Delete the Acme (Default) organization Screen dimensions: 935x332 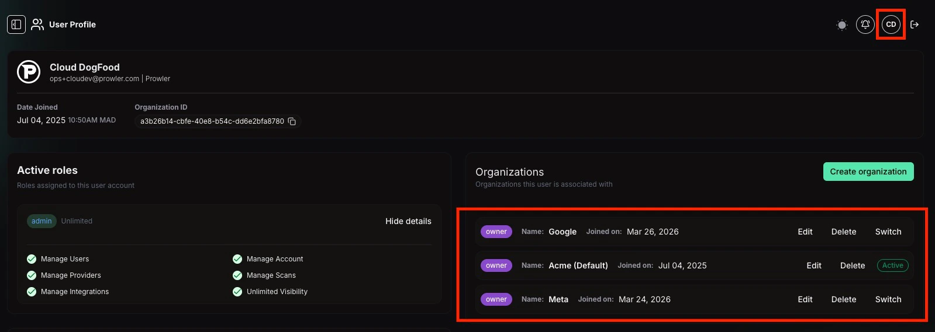point(853,265)
